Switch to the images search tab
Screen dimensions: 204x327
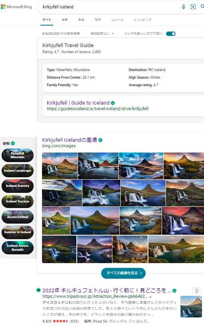[x=65, y=20]
